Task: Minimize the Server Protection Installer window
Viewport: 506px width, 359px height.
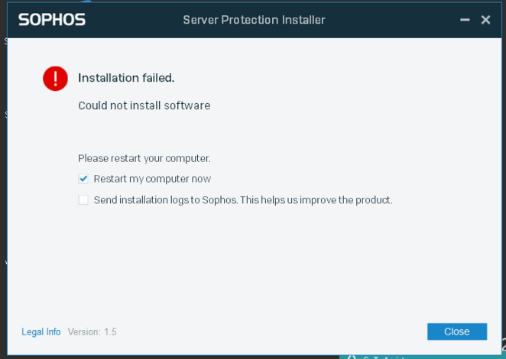Action: click(465, 20)
